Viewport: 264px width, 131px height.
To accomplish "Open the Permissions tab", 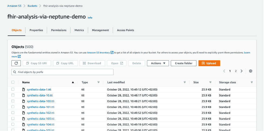I will [x=59, y=30].
